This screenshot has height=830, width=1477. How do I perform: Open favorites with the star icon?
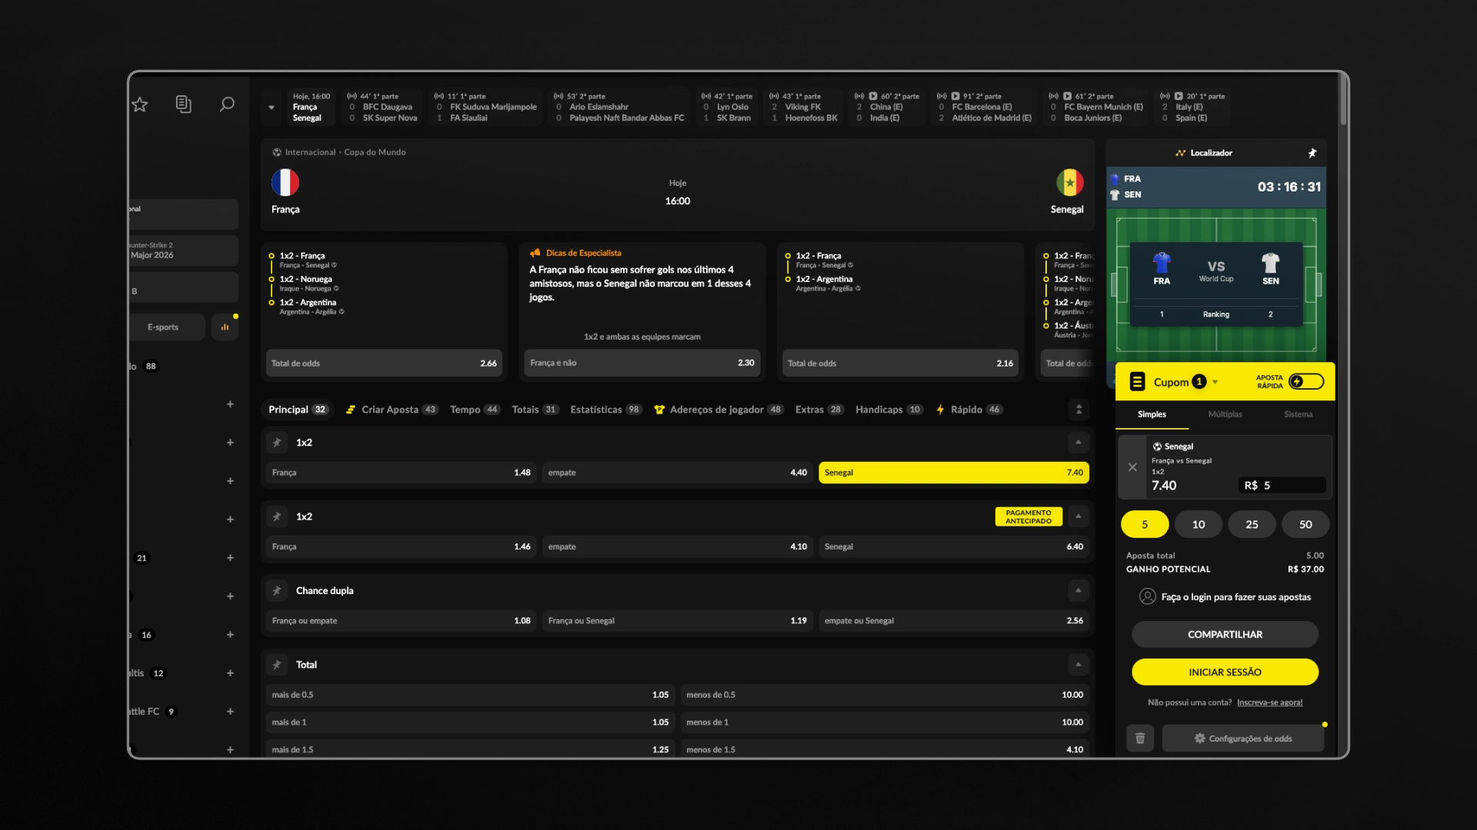[139, 105]
